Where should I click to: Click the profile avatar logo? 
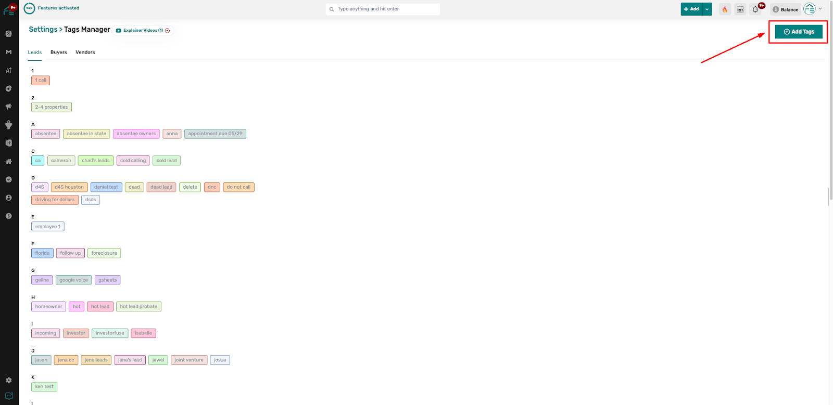click(810, 9)
